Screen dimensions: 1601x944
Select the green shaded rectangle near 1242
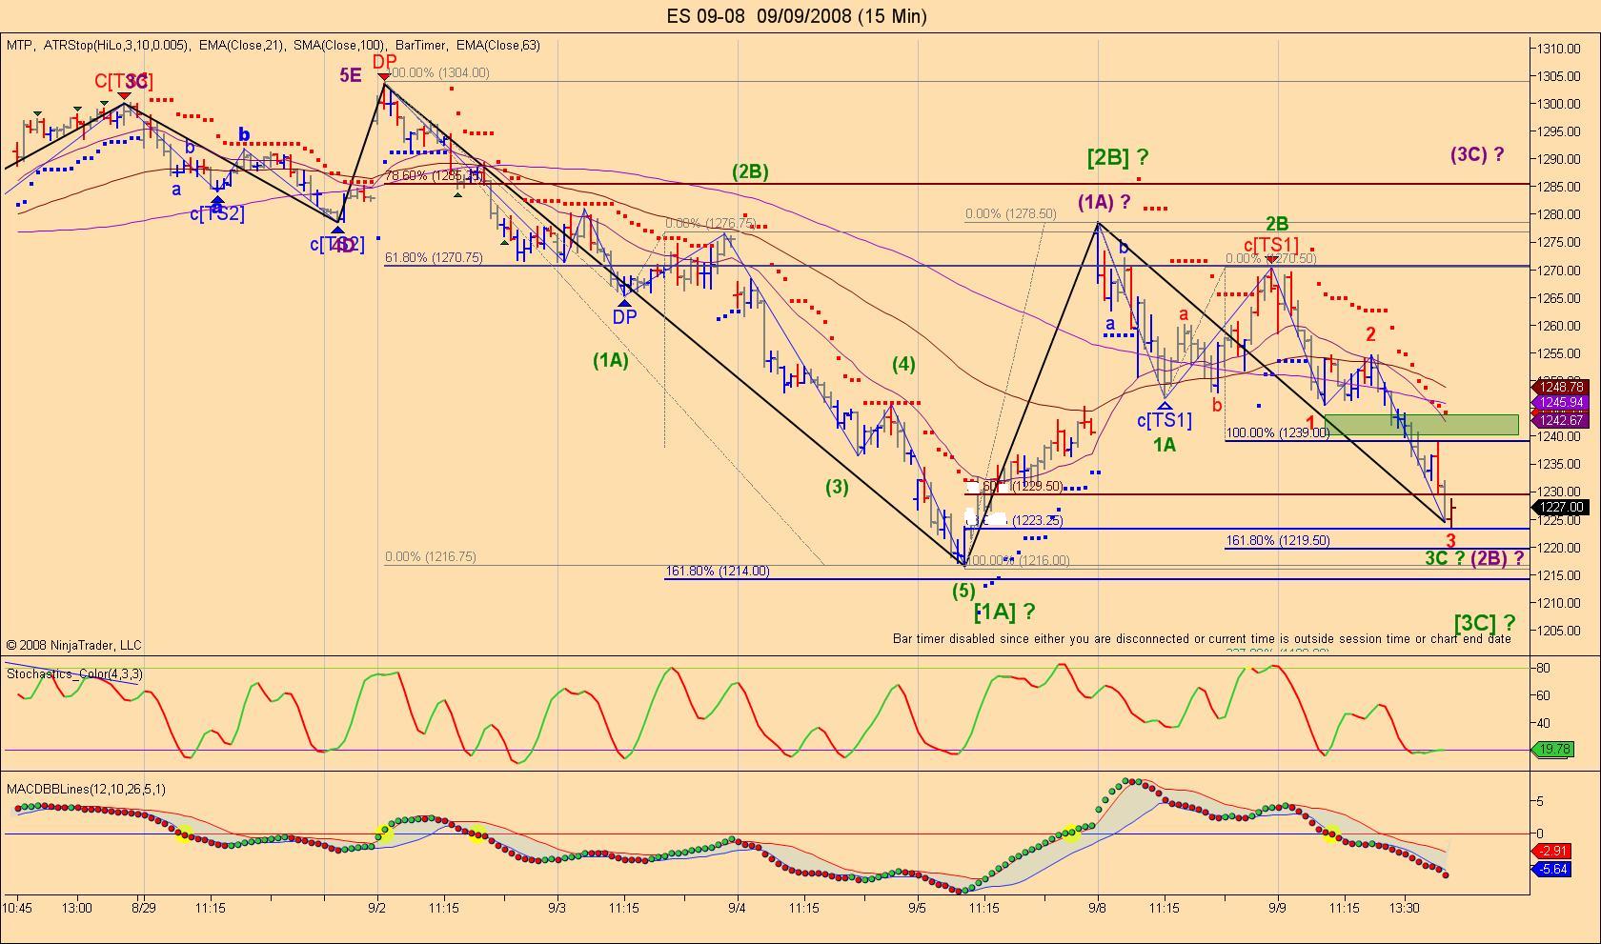1421,424
